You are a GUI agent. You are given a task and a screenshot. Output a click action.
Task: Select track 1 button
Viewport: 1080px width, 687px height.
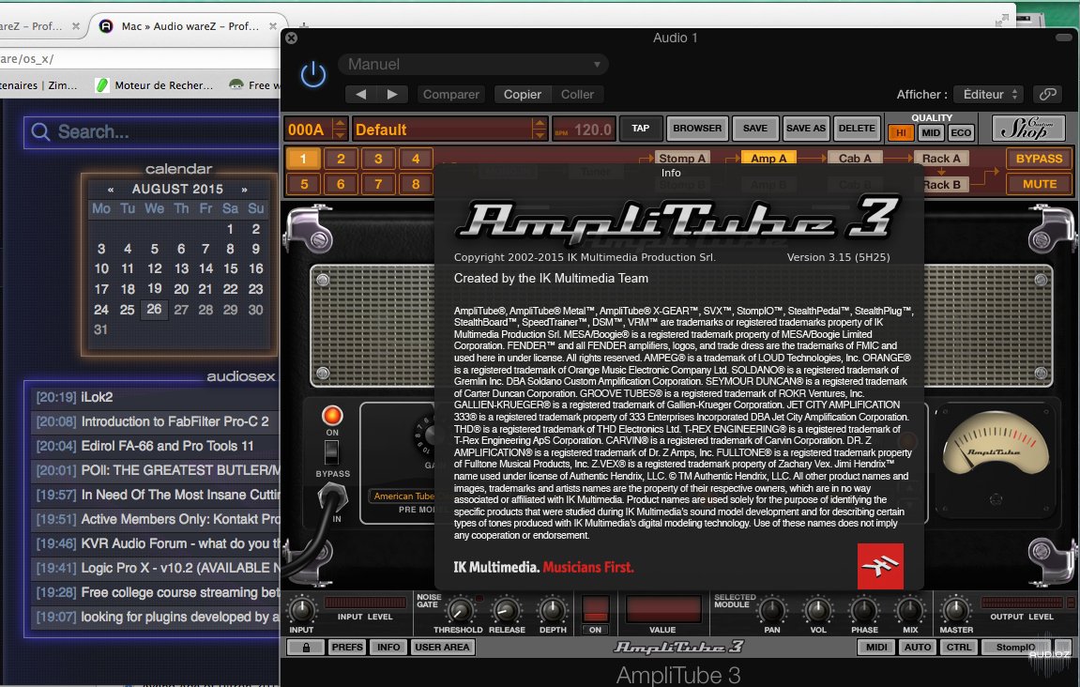click(x=303, y=160)
